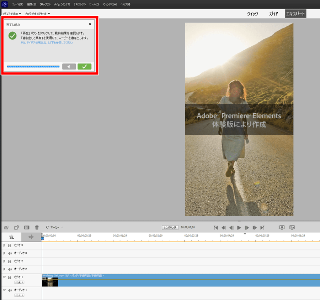This screenshot has width=320, height=300.
Task: Open the 編集 menu
Action: pos(31,4)
